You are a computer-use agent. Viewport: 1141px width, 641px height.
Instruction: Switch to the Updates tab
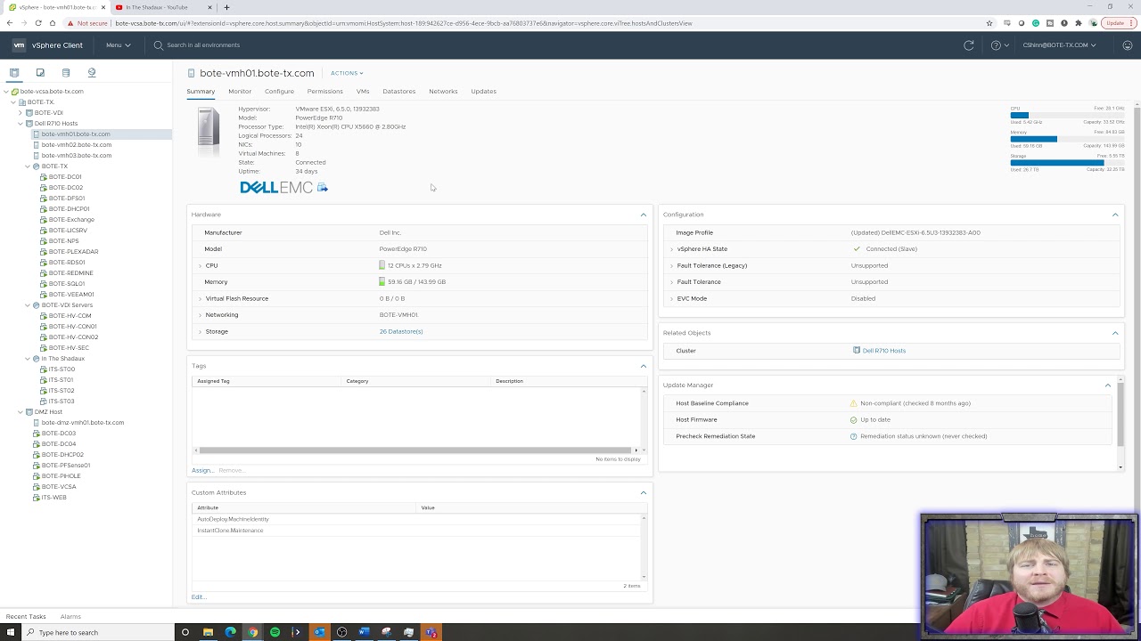[484, 92]
